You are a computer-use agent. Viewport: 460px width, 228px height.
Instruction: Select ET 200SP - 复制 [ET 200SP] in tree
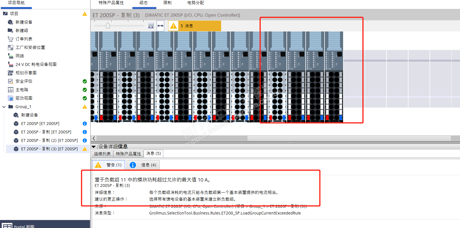point(46,132)
